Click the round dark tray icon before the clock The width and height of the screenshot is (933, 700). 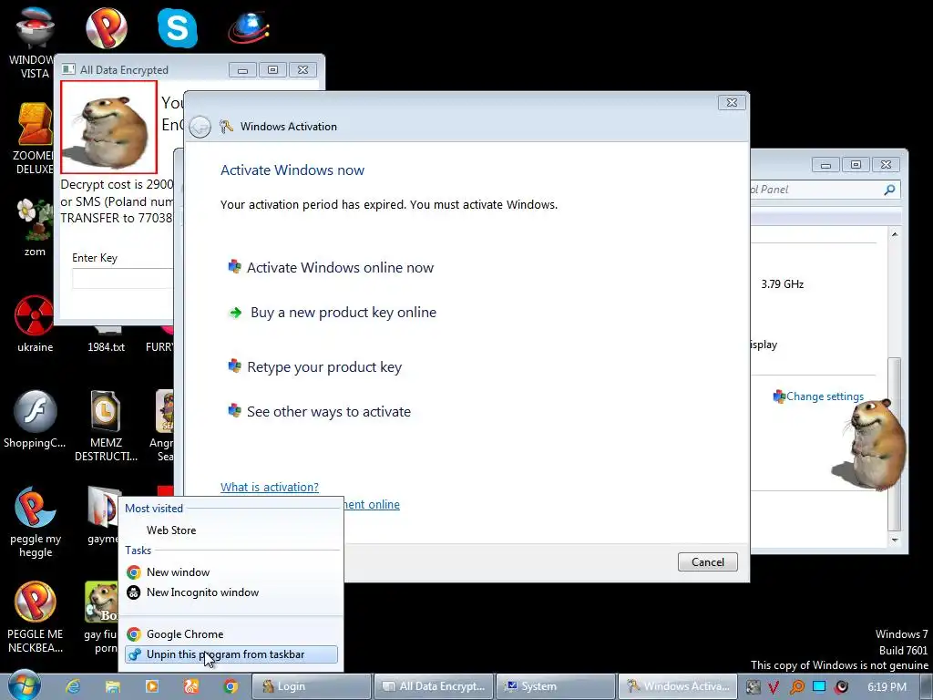tap(841, 687)
